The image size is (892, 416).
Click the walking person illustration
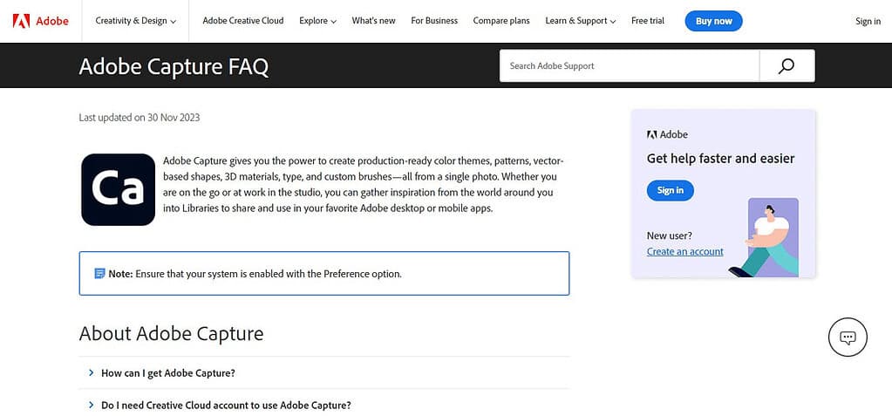766,238
